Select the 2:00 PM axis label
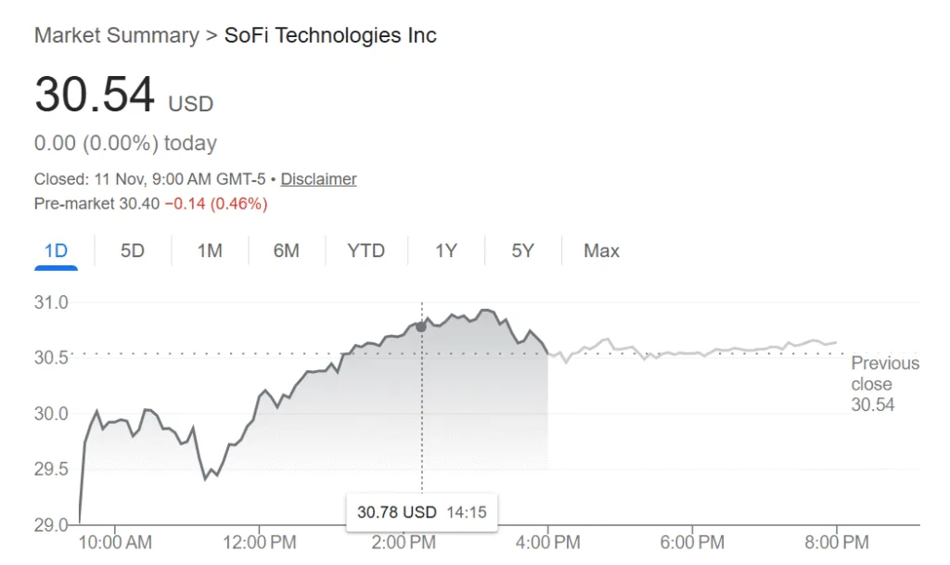950x565 pixels. 403,542
